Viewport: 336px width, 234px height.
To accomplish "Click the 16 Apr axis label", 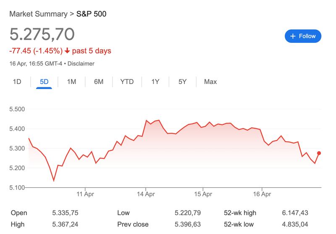I will coord(262,195).
